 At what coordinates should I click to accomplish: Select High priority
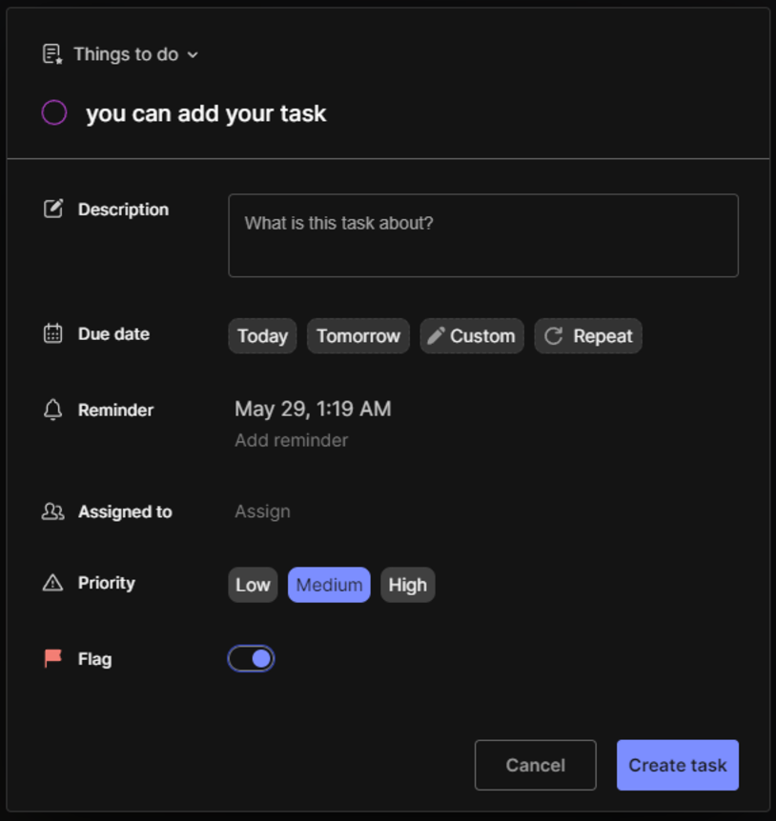(407, 585)
